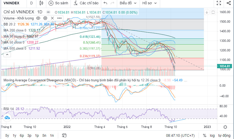234x139 pixels.
Task: Select the 1y time range
Action: (14, 135)
